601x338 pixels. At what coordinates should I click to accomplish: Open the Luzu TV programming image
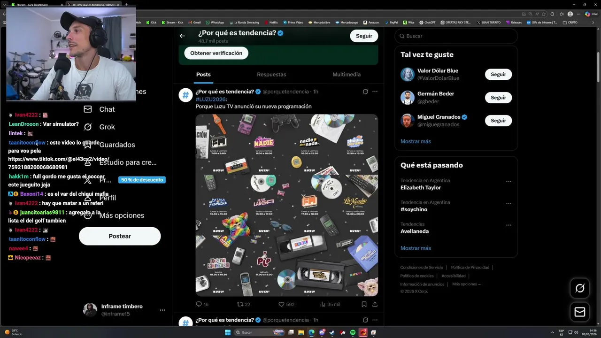point(286,205)
